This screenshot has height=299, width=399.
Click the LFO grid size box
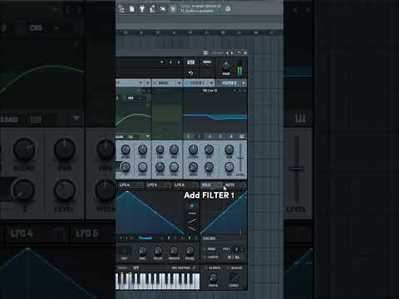point(169,238)
